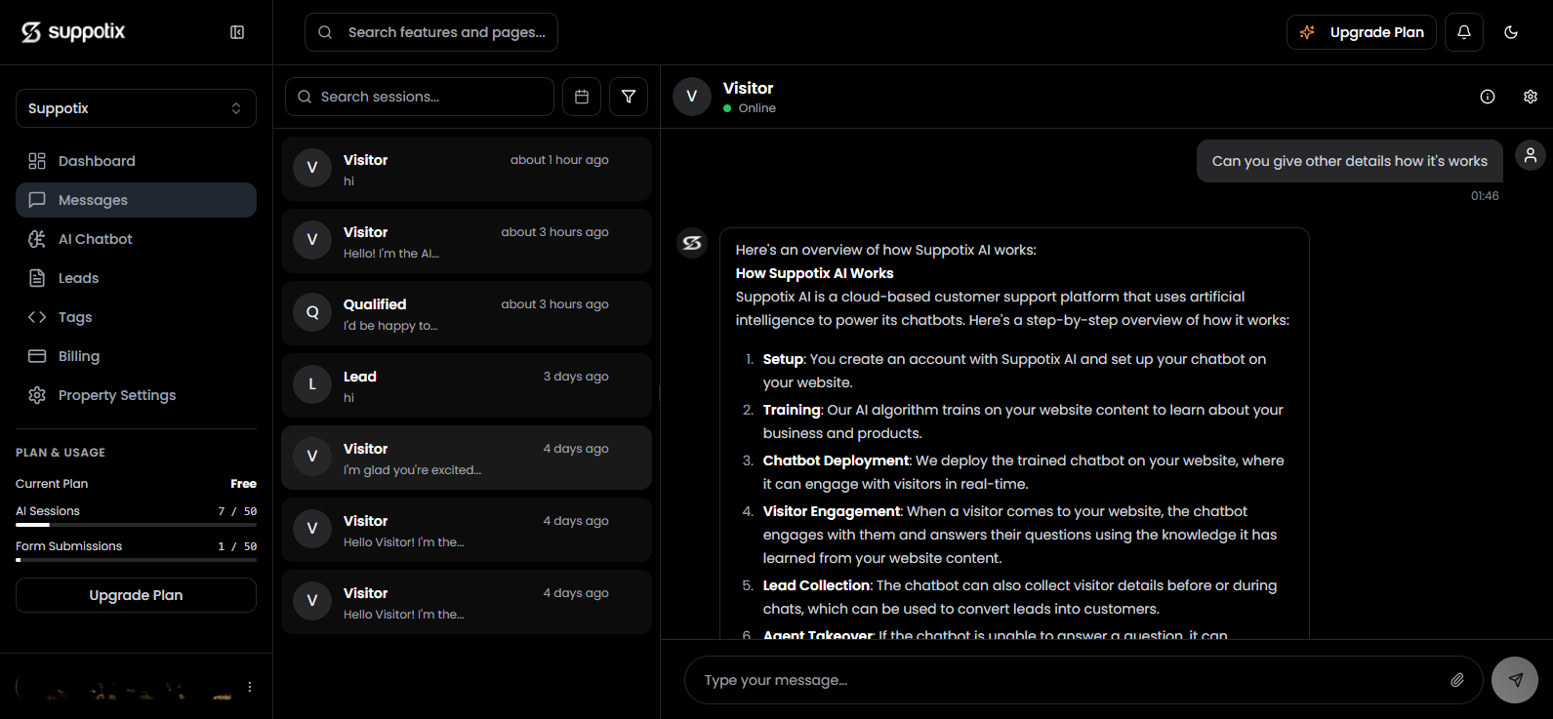Screen dimensions: 1553x719
Task: Click the Property Settings gear icon in sidebar
Action: tap(37, 395)
